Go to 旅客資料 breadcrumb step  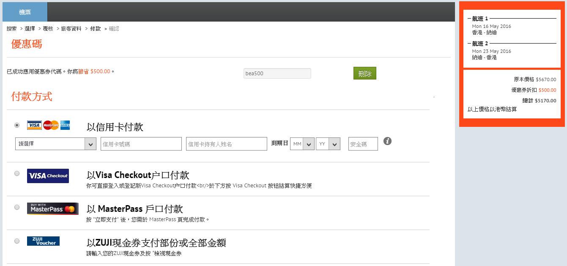71,29
